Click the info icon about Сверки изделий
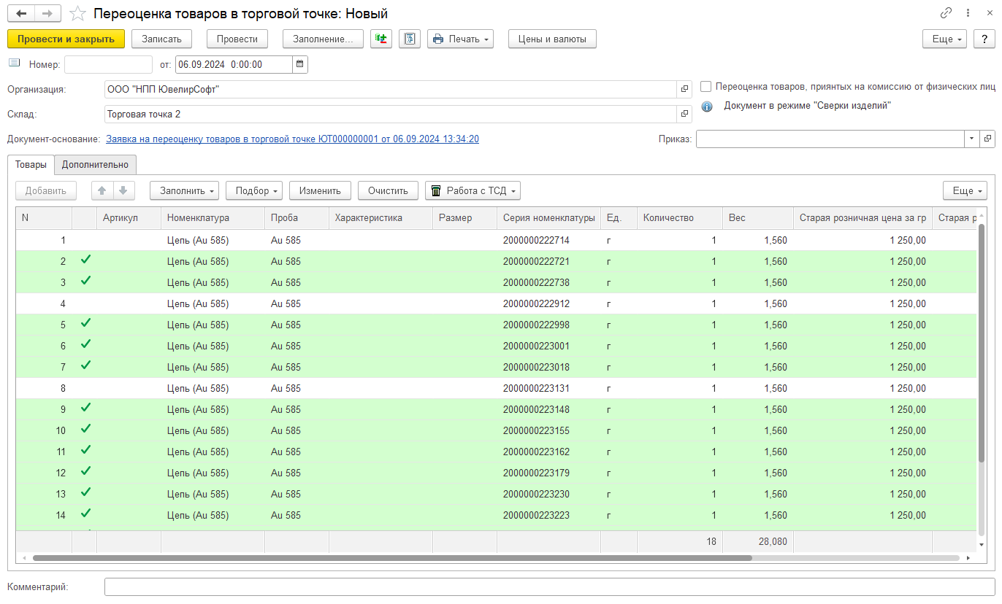1002x604 pixels. coord(707,107)
